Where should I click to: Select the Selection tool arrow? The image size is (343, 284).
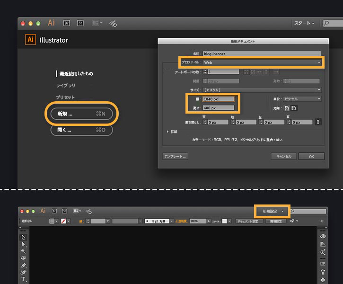pos(23,238)
